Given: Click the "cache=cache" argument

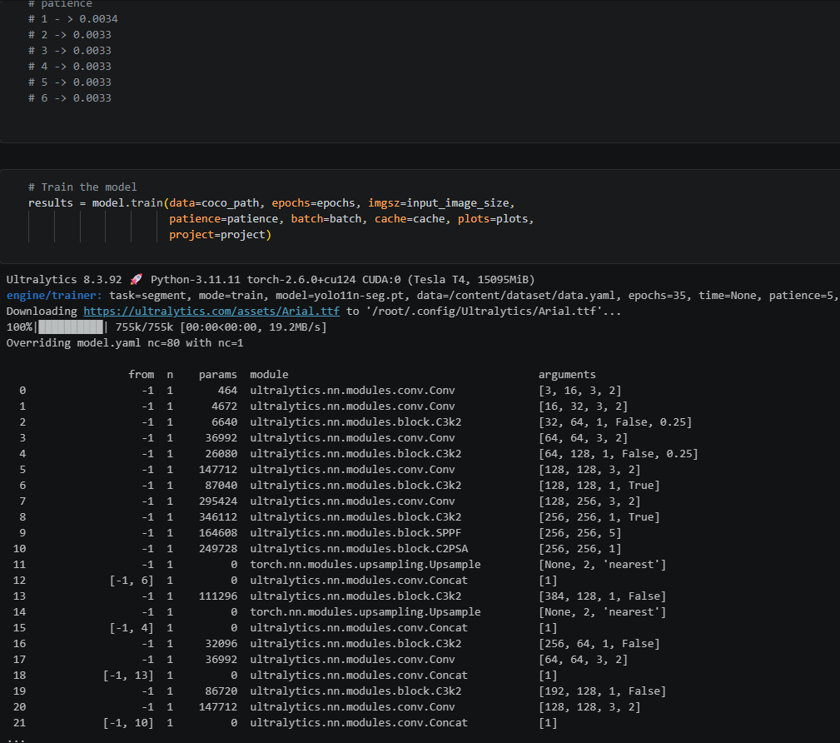Looking at the screenshot, I should (410, 219).
